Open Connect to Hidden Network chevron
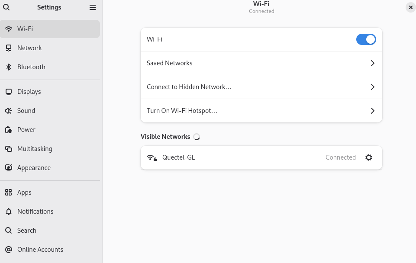 (372, 87)
